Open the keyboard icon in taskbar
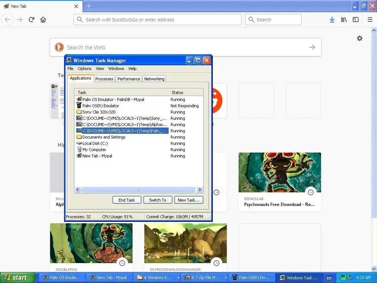 pyautogui.click(x=329, y=278)
